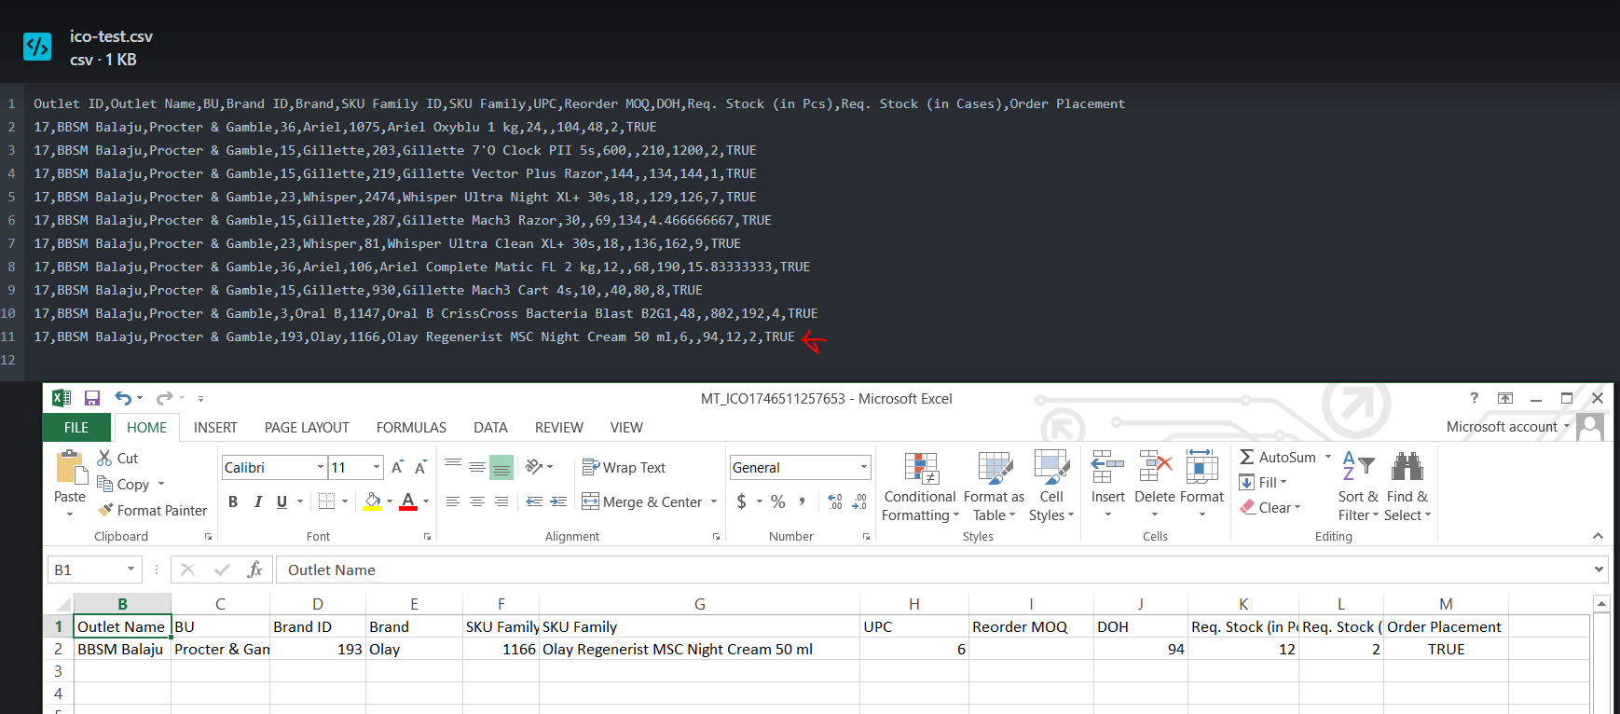Screen dimensions: 1620x714
Task: Select cell G2 with Olay Regenerist text
Action: [x=698, y=650]
